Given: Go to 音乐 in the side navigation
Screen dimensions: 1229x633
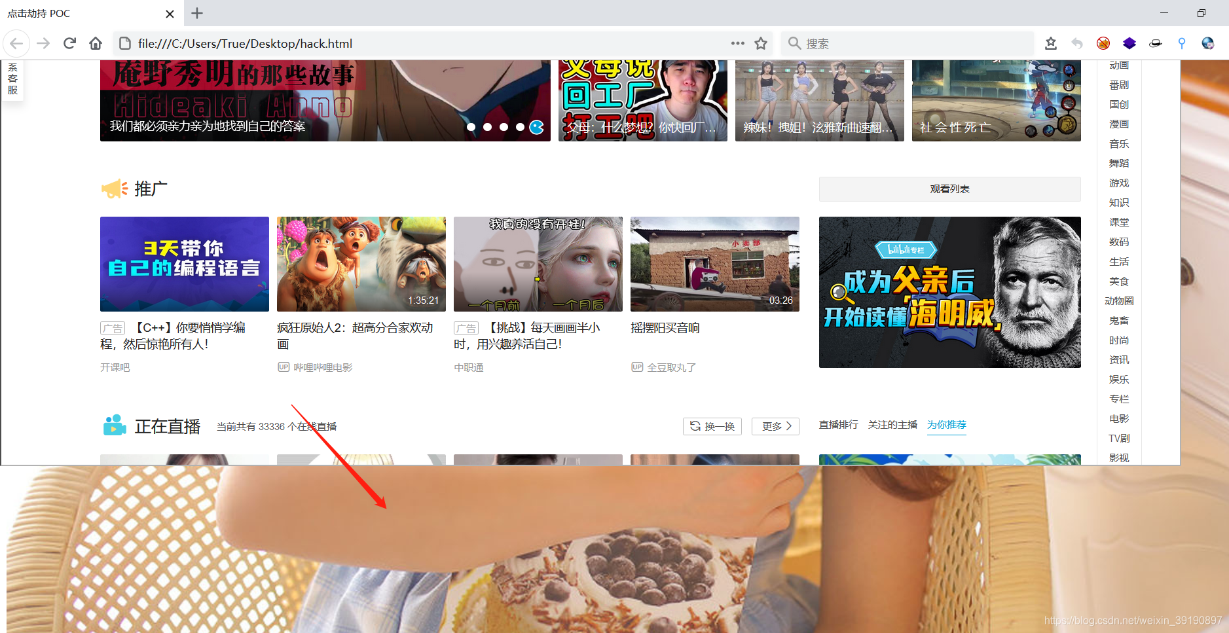Looking at the screenshot, I should pos(1119,144).
